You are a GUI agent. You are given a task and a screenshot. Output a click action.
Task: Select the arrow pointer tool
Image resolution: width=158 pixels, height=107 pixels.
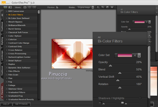click(x=98, y=7)
